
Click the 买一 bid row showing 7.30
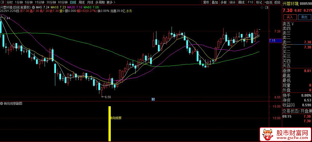[x=297, y=47]
